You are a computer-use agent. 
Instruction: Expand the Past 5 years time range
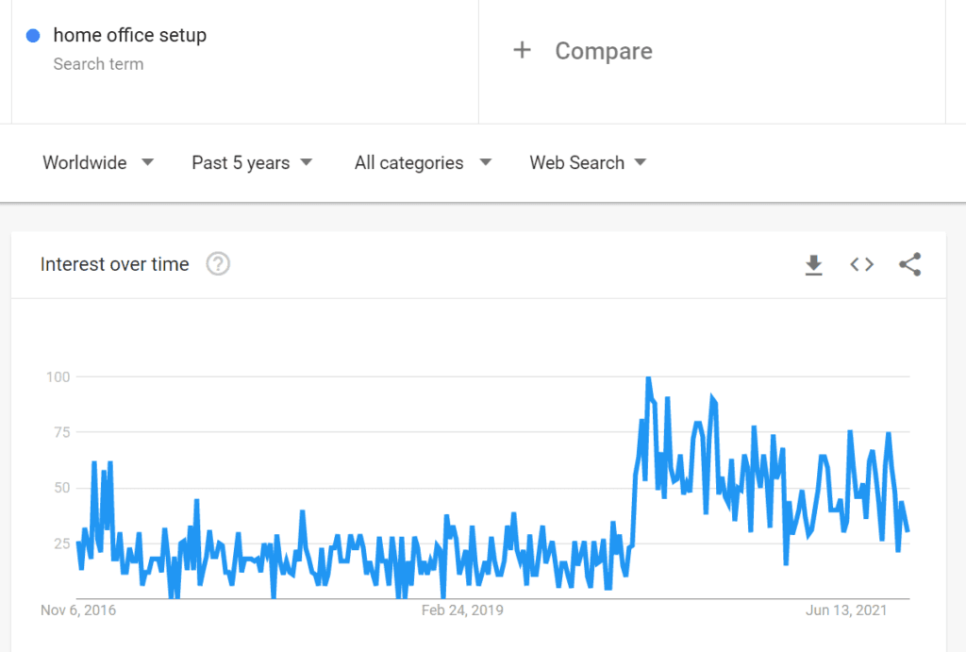(x=251, y=162)
